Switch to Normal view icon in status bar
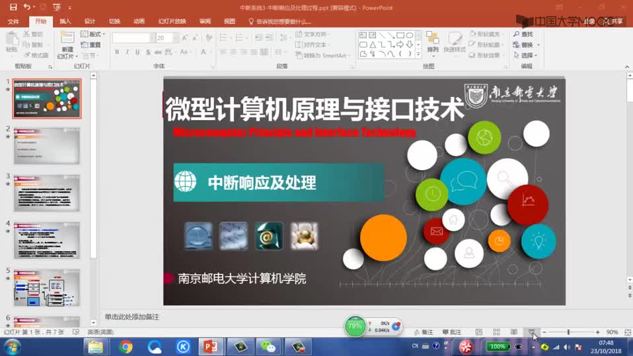This screenshot has height=356, width=633. click(479, 332)
